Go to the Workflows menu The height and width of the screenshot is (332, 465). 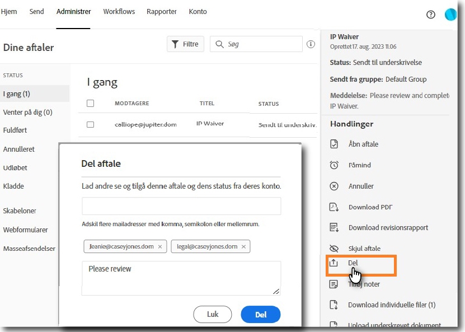click(119, 11)
